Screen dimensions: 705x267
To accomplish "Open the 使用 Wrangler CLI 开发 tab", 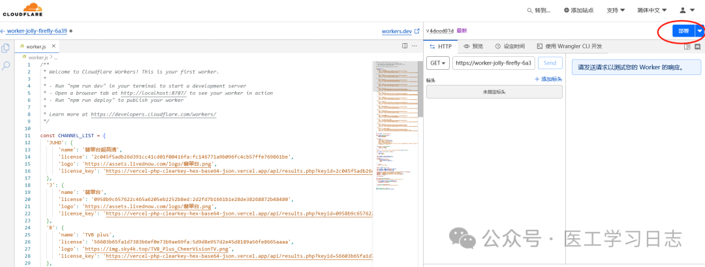I will point(569,46).
